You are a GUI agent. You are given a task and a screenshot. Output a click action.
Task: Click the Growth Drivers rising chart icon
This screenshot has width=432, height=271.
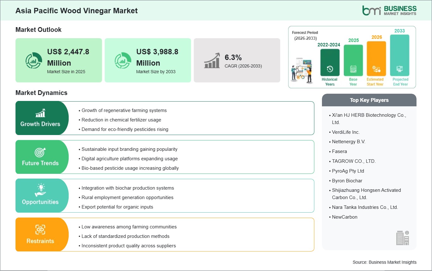click(x=40, y=113)
